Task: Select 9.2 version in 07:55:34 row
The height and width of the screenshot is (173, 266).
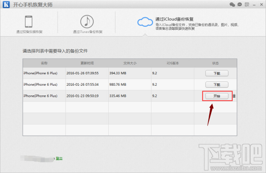Action: (x=154, y=84)
